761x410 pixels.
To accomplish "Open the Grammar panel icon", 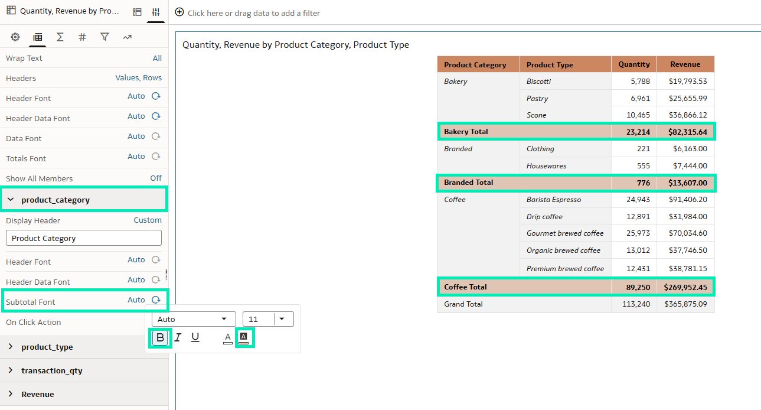I will [x=138, y=12].
